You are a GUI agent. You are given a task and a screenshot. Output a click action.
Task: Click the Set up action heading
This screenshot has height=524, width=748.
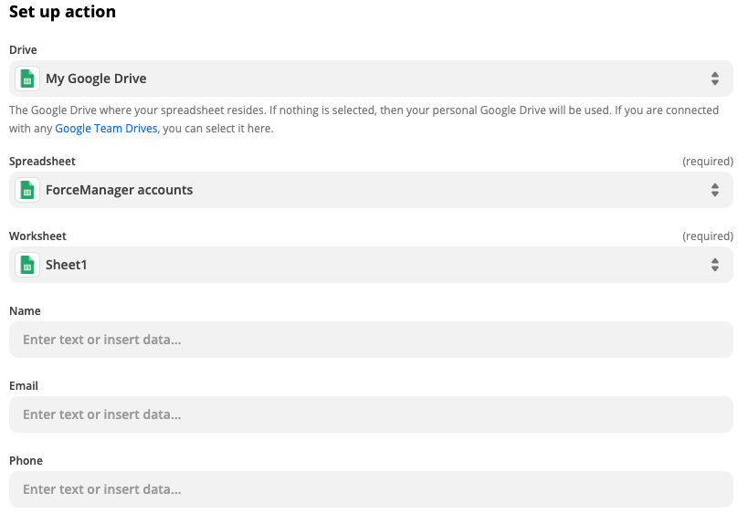pyautogui.click(x=62, y=12)
